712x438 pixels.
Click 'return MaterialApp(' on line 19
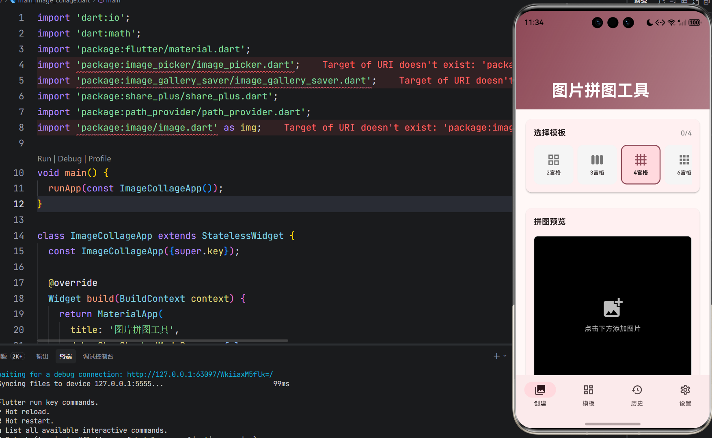pos(111,314)
